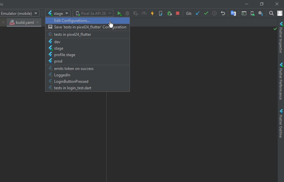Run with coverage icon

(x=136, y=14)
